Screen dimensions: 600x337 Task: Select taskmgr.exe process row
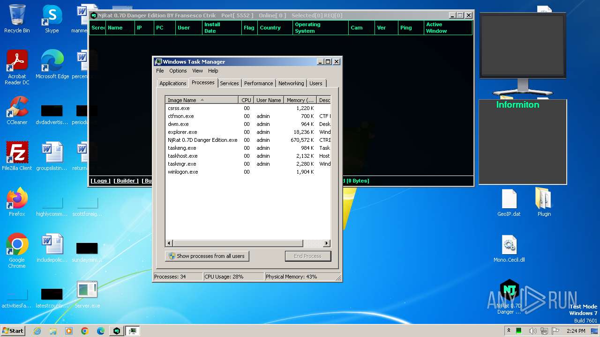[248, 164]
